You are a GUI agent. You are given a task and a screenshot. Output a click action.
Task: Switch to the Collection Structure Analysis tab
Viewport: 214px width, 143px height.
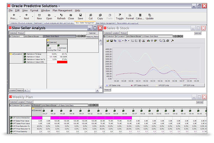tap(21, 23)
